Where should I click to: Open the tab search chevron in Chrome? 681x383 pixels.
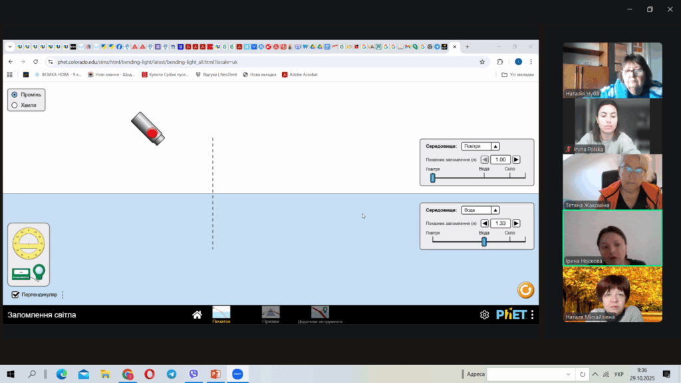click(9, 47)
